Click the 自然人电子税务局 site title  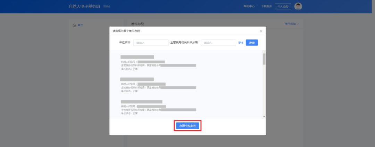pos(84,7)
